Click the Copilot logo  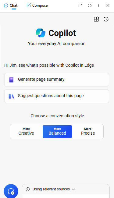pos(41,33)
